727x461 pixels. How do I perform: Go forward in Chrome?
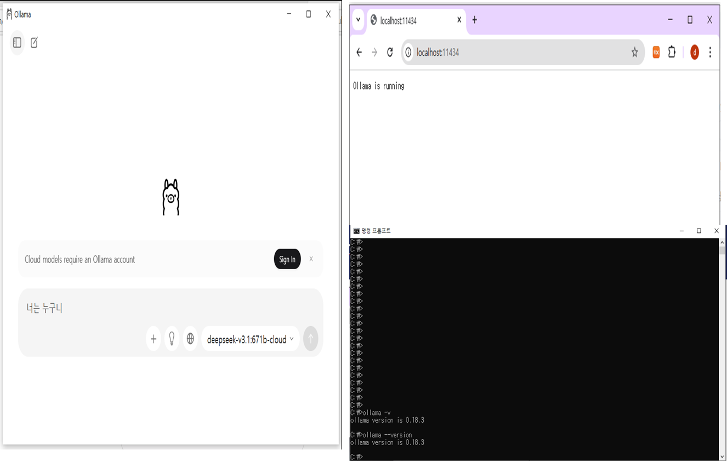374,53
